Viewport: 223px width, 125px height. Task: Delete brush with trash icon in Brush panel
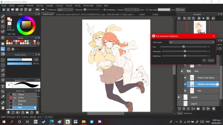pyautogui.click(x=37, y=112)
